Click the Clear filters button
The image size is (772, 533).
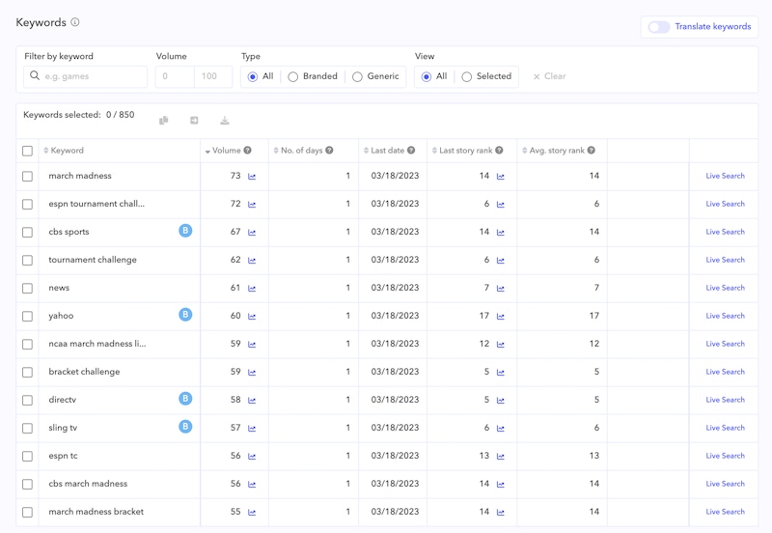point(549,76)
